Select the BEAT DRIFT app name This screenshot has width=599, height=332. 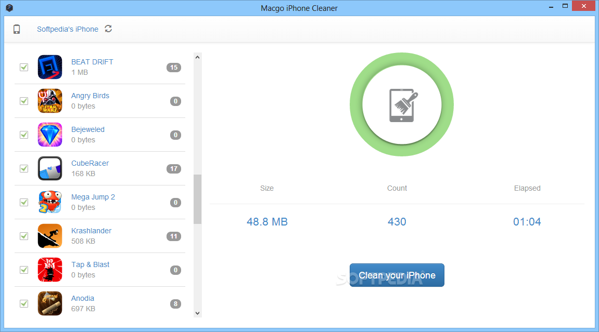[x=92, y=62]
